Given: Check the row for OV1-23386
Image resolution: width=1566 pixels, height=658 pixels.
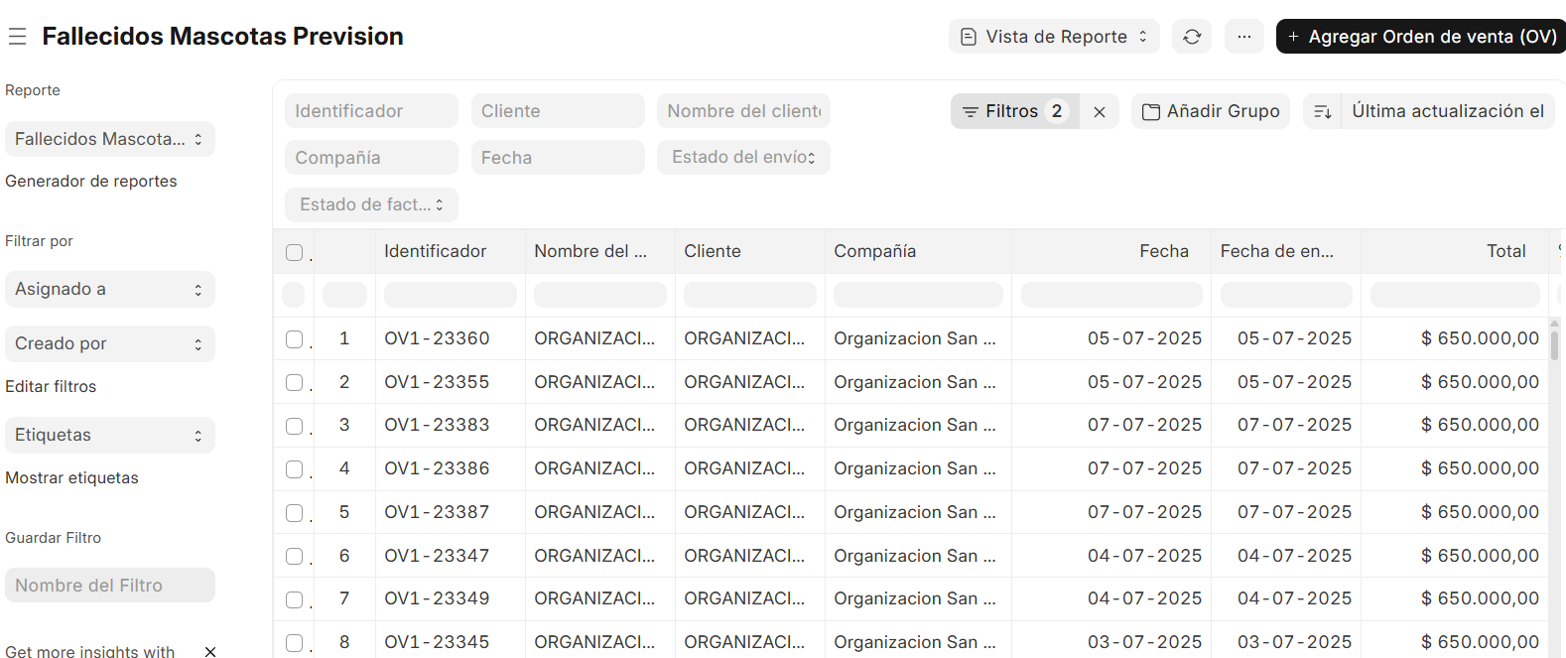Looking at the screenshot, I should [x=294, y=468].
